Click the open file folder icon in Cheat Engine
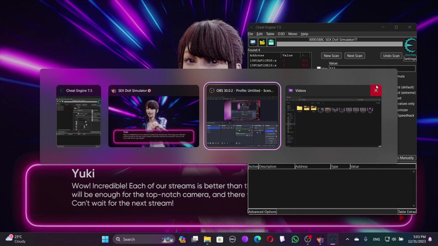438x246 pixels. coord(262,42)
